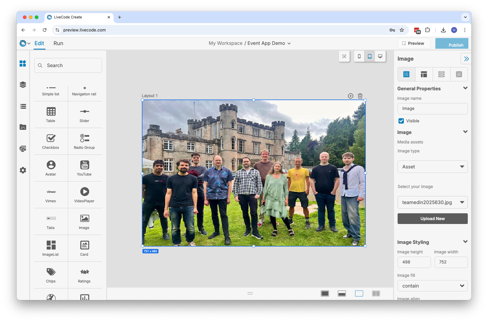Open the Layers panel in the left sidebar
This screenshot has height=322, width=488.
point(23,84)
